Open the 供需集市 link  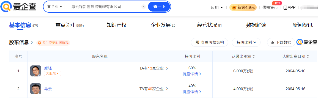pos(270,7)
